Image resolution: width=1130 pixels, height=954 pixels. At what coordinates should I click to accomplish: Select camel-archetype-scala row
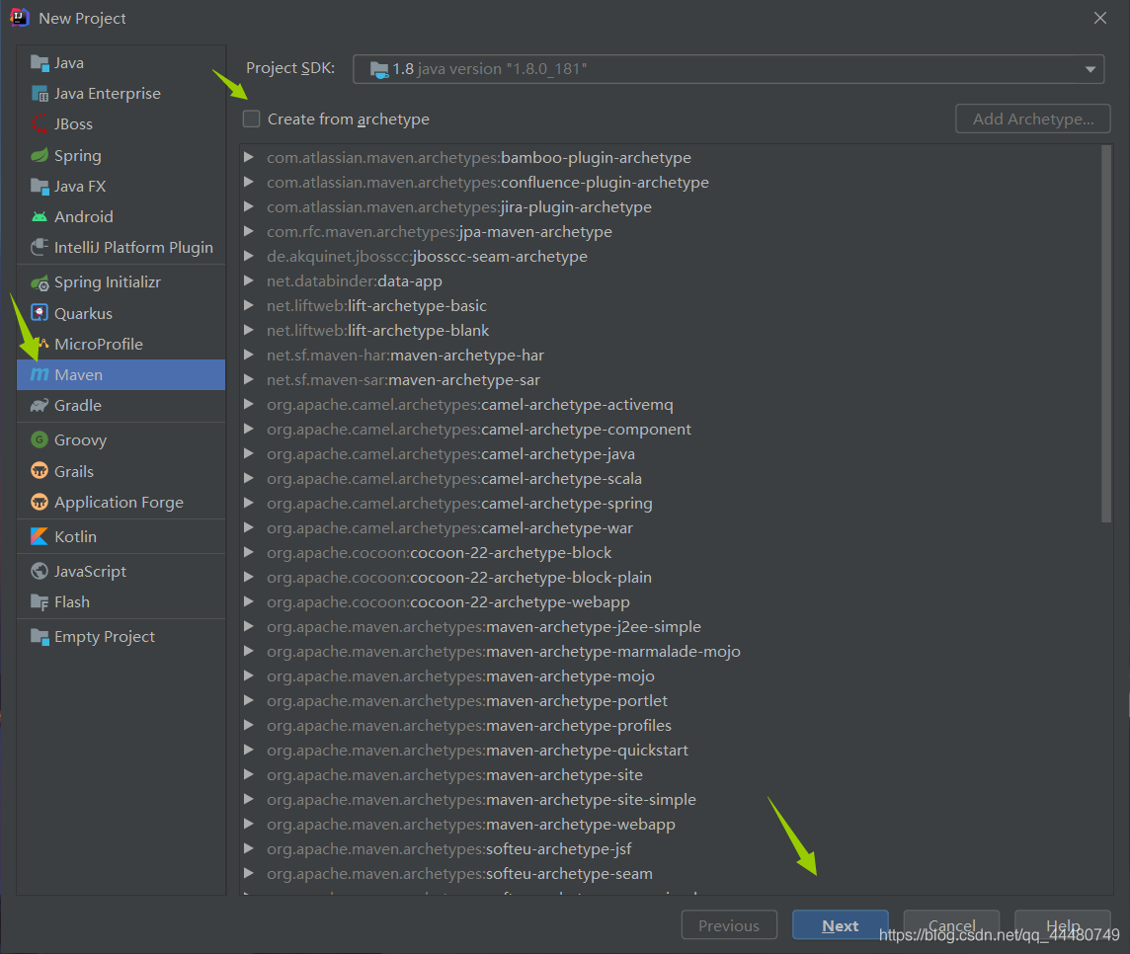coord(671,478)
